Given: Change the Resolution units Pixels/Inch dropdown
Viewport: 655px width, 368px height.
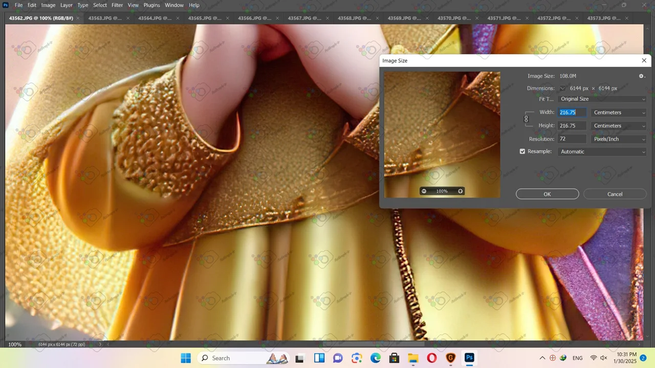Looking at the screenshot, I should pyautogui.click(x=619, y=139).
